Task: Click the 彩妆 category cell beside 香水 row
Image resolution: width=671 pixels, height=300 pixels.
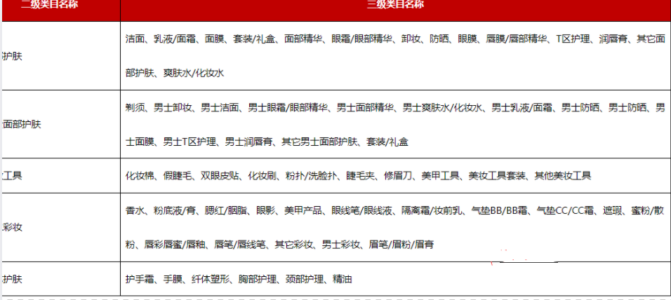Action: 61,227
